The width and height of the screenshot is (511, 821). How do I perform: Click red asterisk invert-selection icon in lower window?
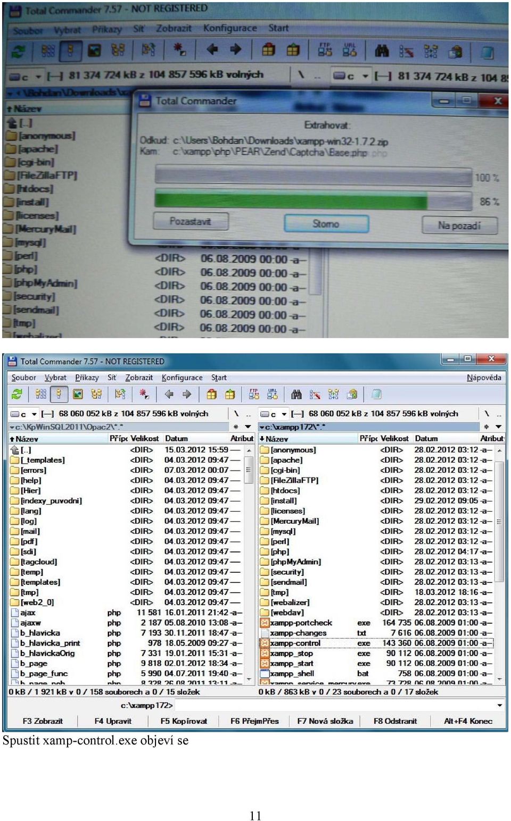tap(144, 394)
